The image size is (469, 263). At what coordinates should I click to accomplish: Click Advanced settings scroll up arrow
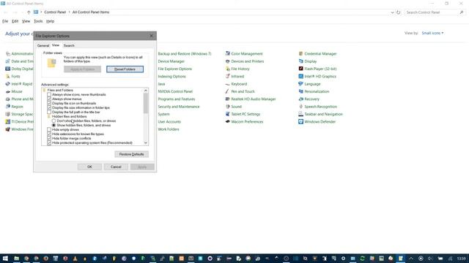[146, 91]
